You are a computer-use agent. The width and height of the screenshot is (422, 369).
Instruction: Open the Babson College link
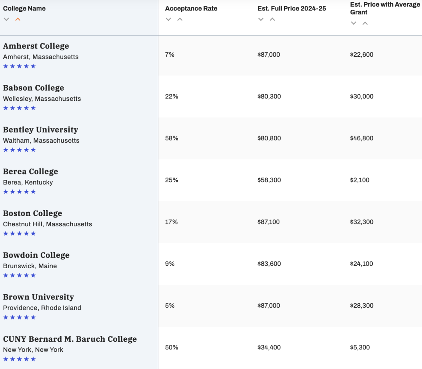[x=34, y=88]
